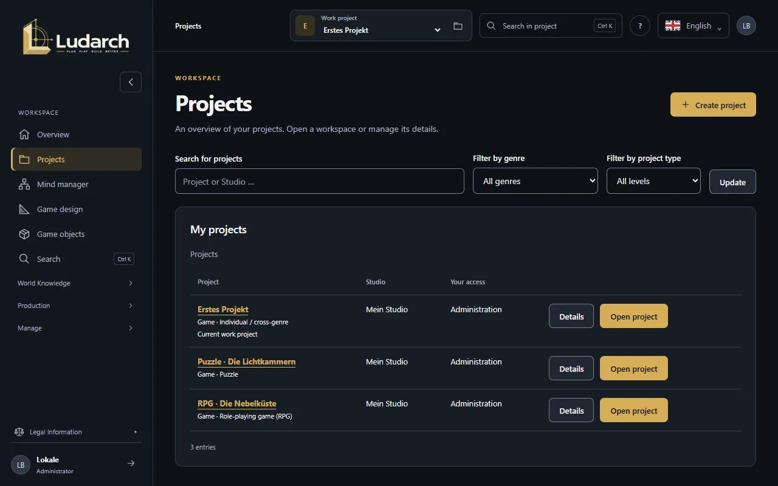This screenshot has width=778, height=486.
Task: Click the LB avatar in sidebar footer
Action: [x=21, y=465]
